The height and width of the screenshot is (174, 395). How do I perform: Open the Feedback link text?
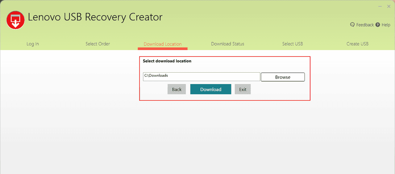[365, 25]
